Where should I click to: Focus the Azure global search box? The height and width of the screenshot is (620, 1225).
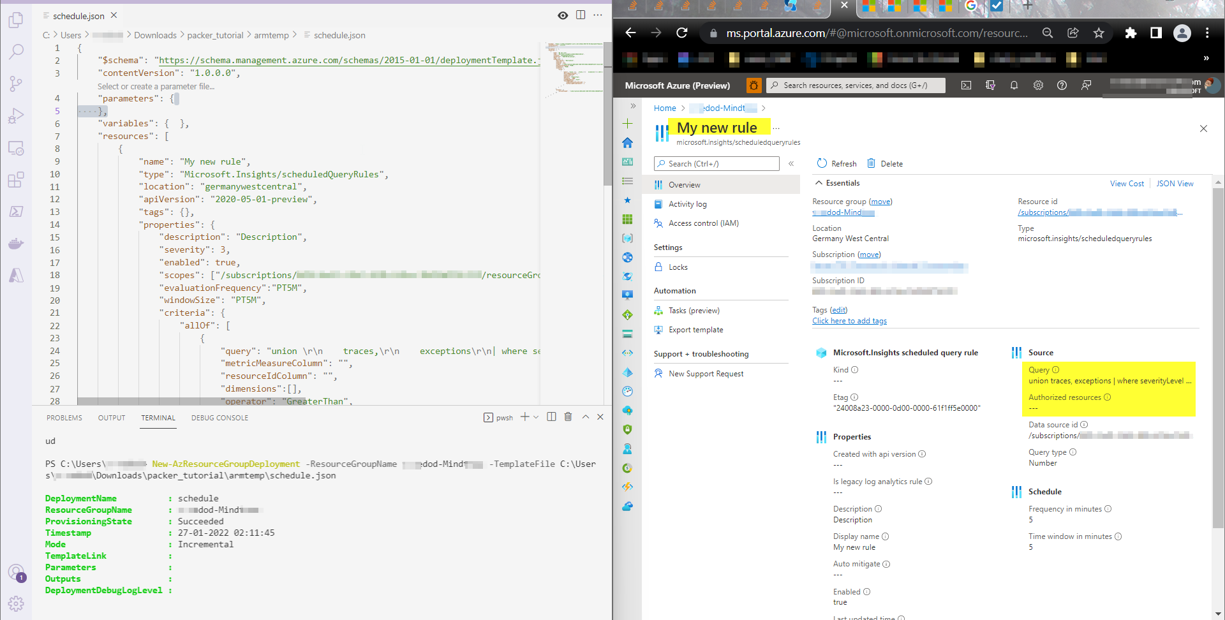click(856, 85)
